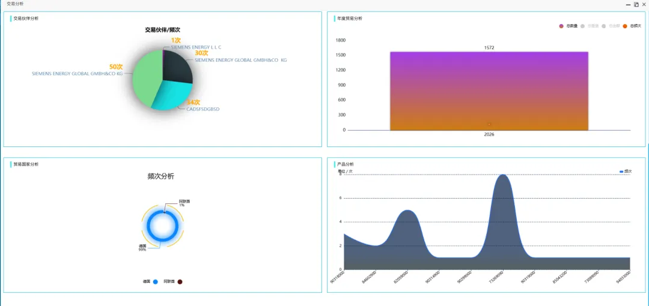
Task: Click the 73269090 x-axis label
Action: 495,277
